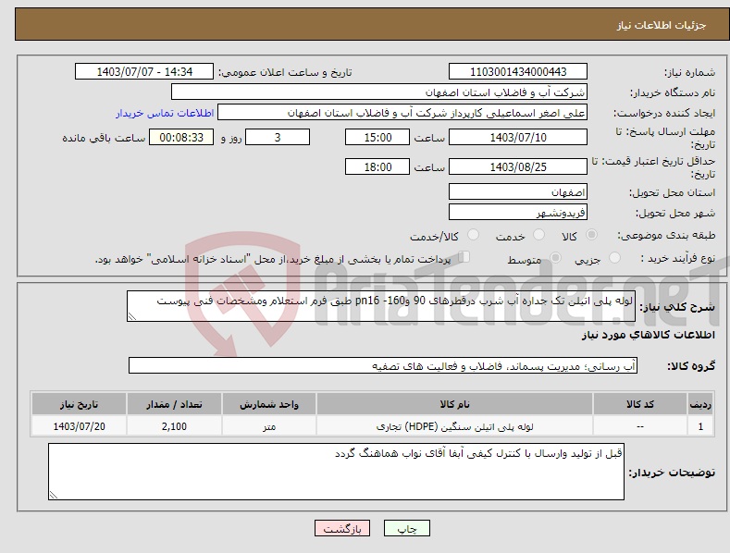Select the کالا/خدمت radio button
The image size is (730, 553).
click(x=473, y=235)
